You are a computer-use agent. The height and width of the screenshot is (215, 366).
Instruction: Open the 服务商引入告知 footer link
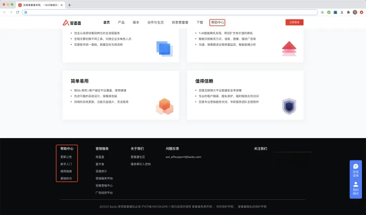click(x=140, y=164)
